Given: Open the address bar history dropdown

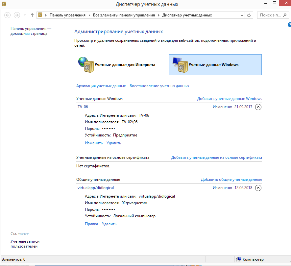Looking at the screenshot, I should [x=241, y=15].
